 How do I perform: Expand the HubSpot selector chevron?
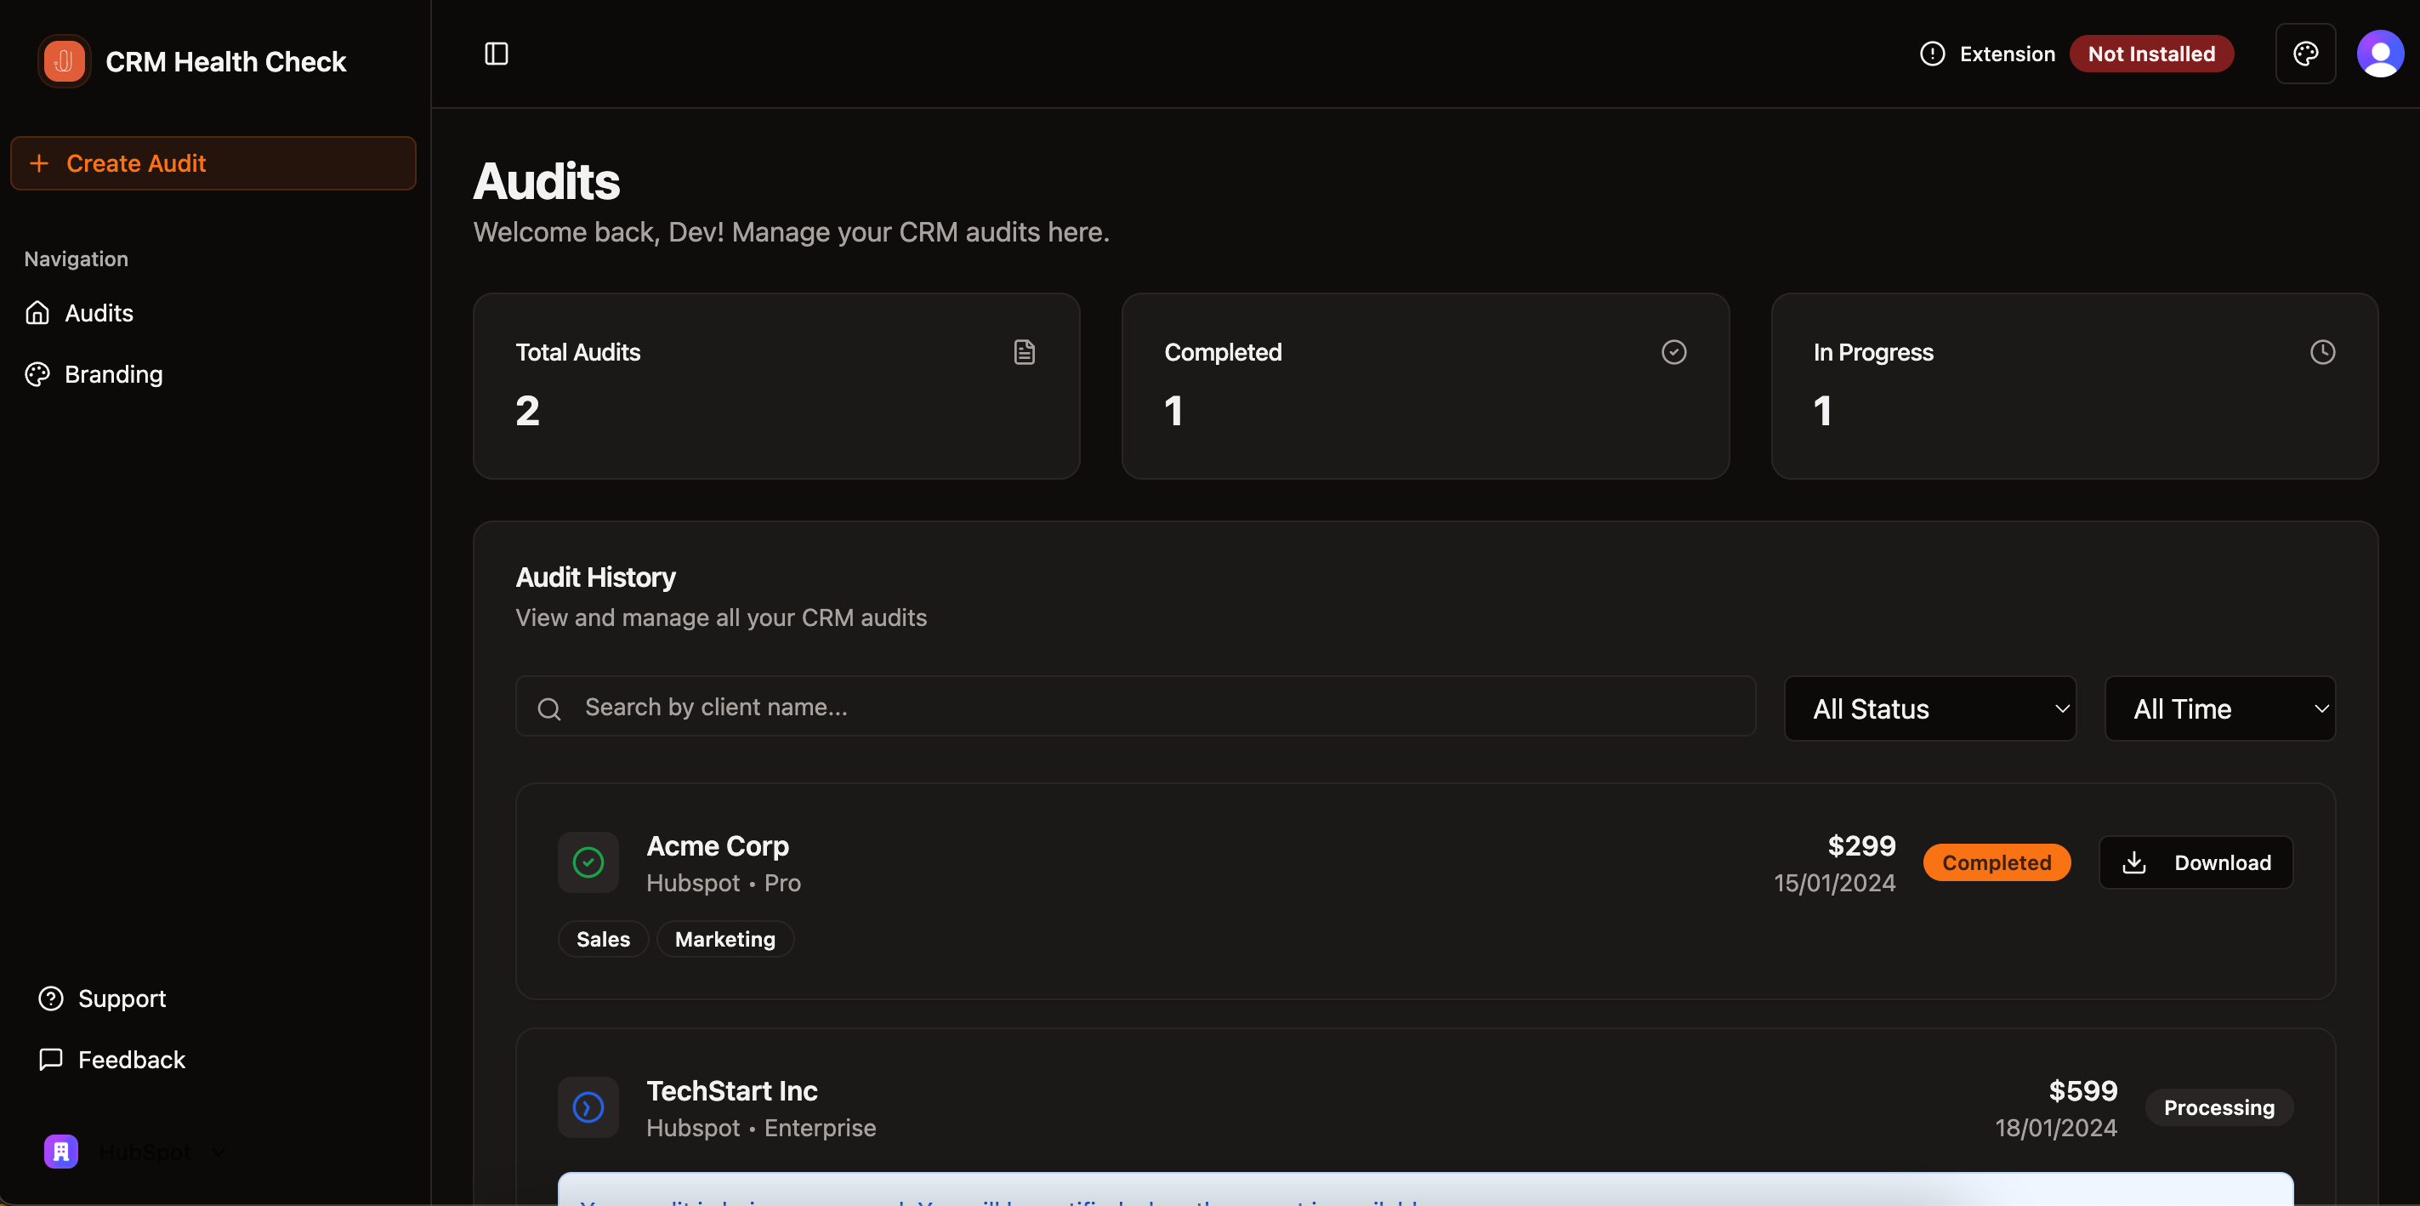click(217, 1152)
